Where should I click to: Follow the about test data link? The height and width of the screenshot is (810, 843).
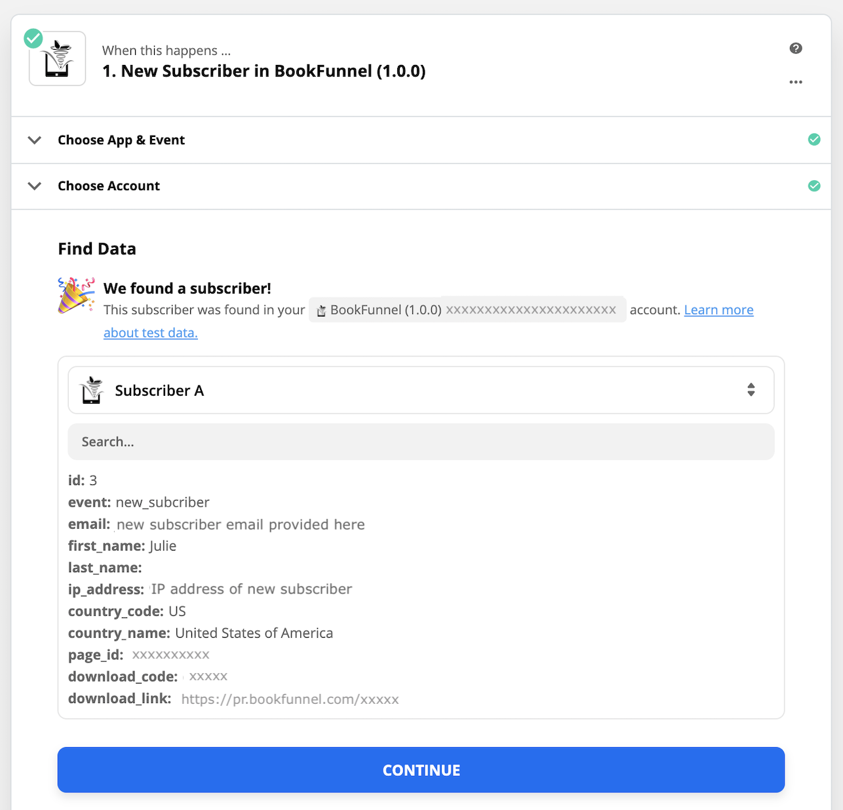click(151, 333)
